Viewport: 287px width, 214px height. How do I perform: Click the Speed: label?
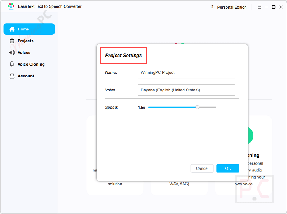click(x=112, y=108)
